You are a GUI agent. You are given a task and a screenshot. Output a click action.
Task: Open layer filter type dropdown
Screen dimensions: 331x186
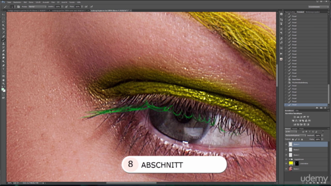click(291, 132)
